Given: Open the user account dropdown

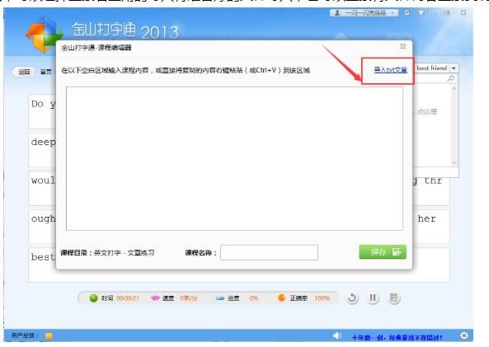Looking at the screenshot, I should pyautogui.click(x=364, y=13).
